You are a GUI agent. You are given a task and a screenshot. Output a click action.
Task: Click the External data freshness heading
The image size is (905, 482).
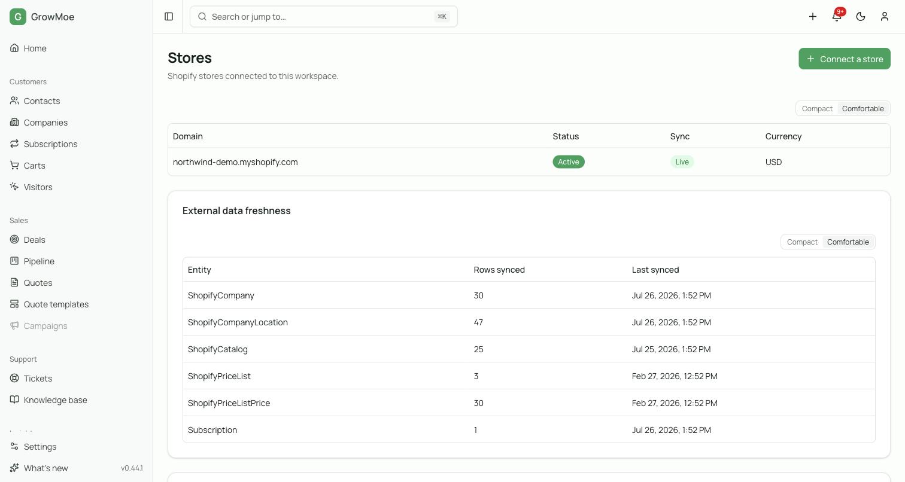[x=236, y=211]
